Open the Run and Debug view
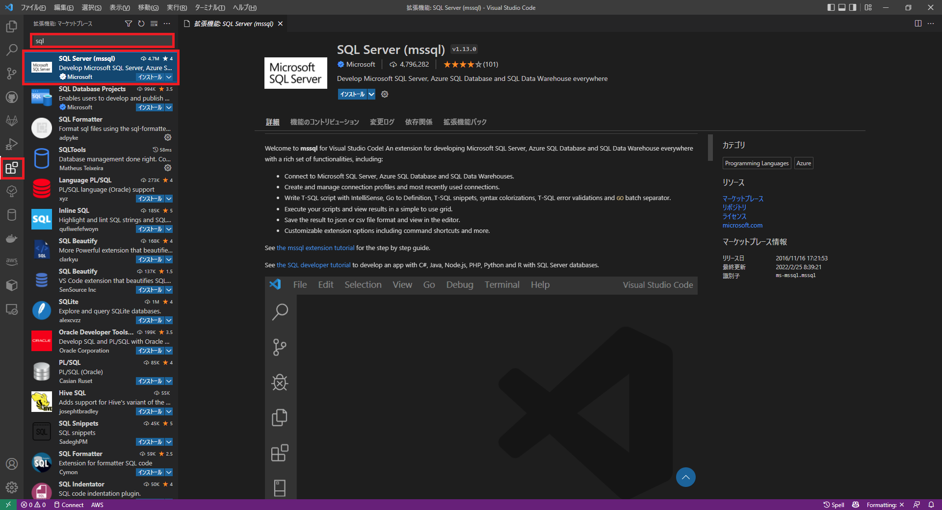The width and height of the screenshot is (942, 510). click(11, 144)
